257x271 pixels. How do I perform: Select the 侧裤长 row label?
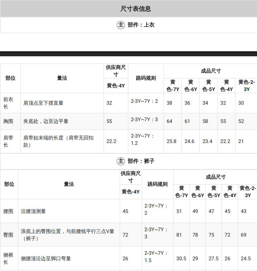point(8,258)
